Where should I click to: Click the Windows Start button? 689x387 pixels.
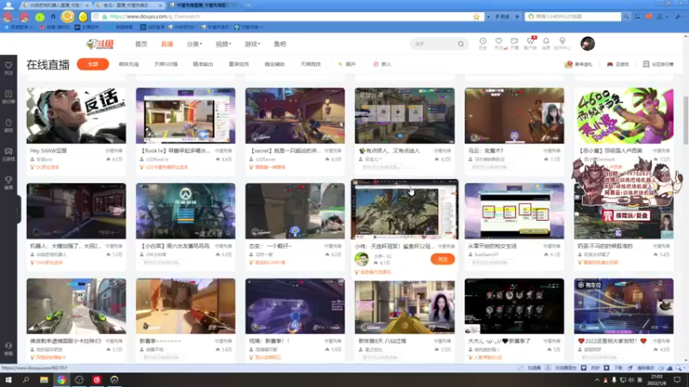point(9,380)
